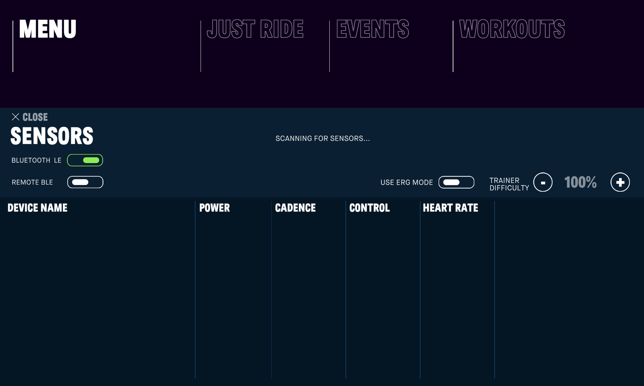
Task: Toggle the Bluetooth LE switch
Action: coord(85,160)
